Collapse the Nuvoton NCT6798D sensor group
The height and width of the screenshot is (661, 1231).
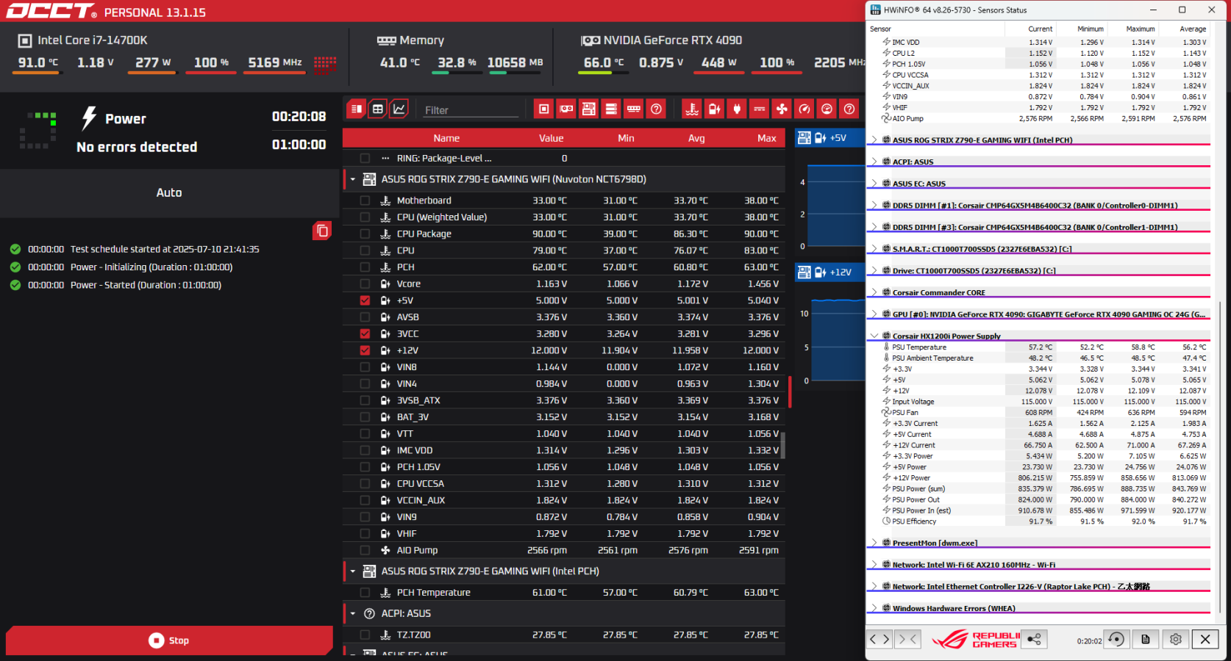coord(353,179)
